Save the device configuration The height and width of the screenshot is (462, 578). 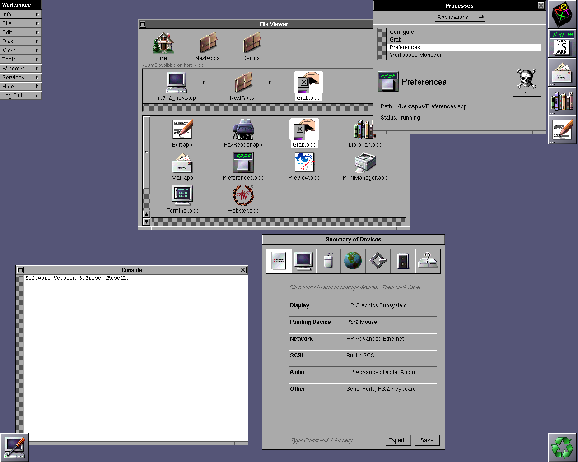427,440
